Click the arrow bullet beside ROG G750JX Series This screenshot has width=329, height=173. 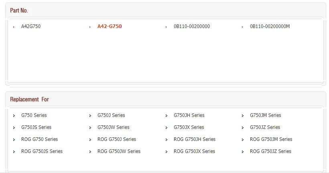tap(166, 152)
